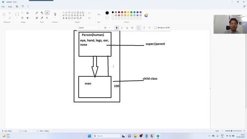Expand the Brushes dropdown arrow
Image resolution: width=247 pixels, height=139 pixels.
tap(55, 17)
